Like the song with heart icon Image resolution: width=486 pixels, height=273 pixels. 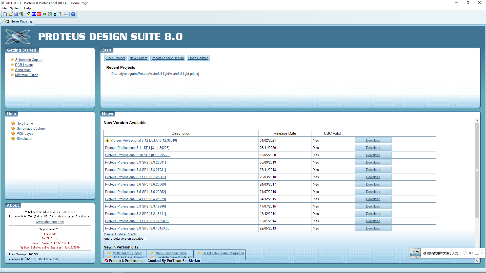(464, 253)
